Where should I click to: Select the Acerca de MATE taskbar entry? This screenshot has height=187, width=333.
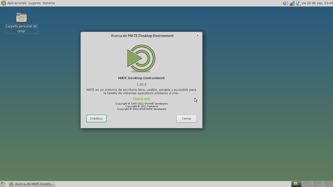click(x=32, y=184)
